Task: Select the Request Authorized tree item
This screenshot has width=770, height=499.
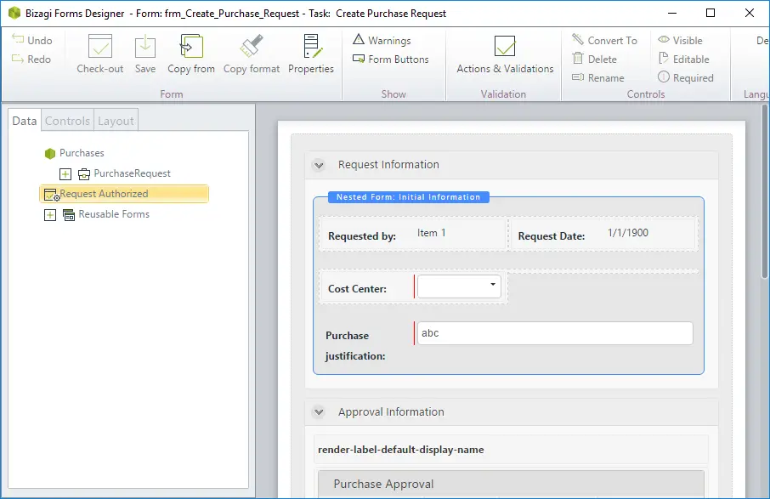Action: click(124, 194)
